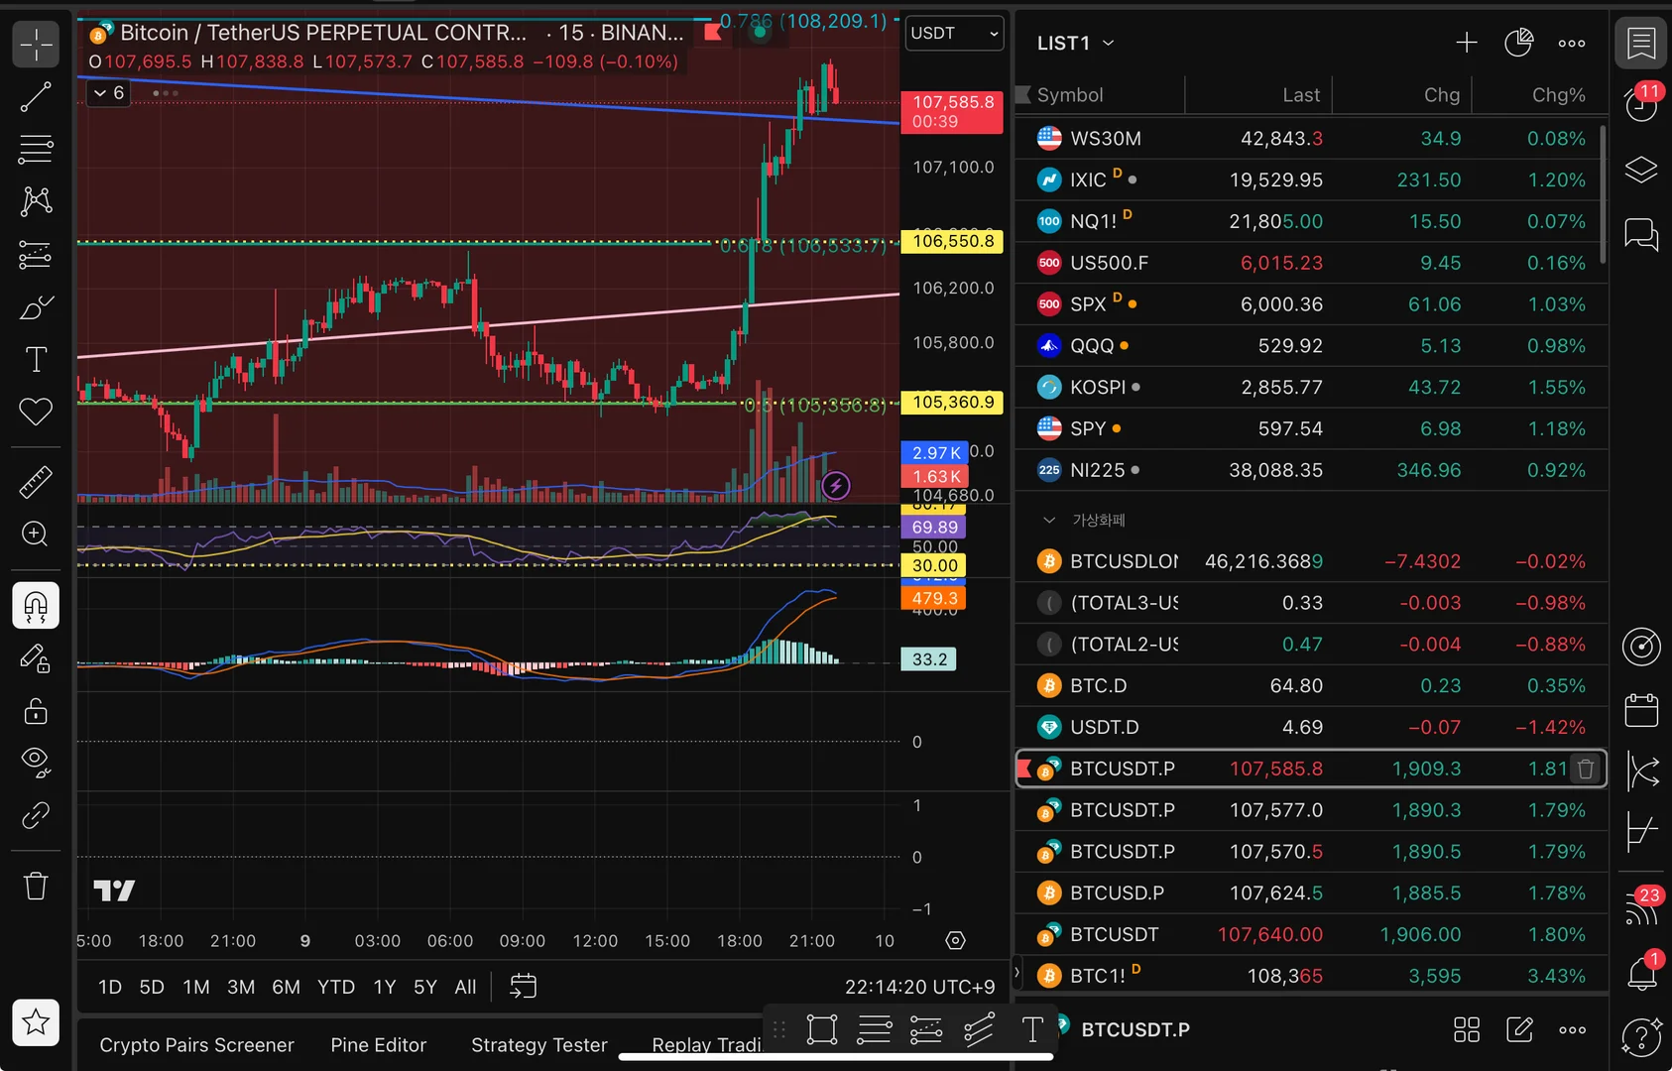Select the Text tool in left toolbar
This screenshot has width=1672, height=1071.
36,359
